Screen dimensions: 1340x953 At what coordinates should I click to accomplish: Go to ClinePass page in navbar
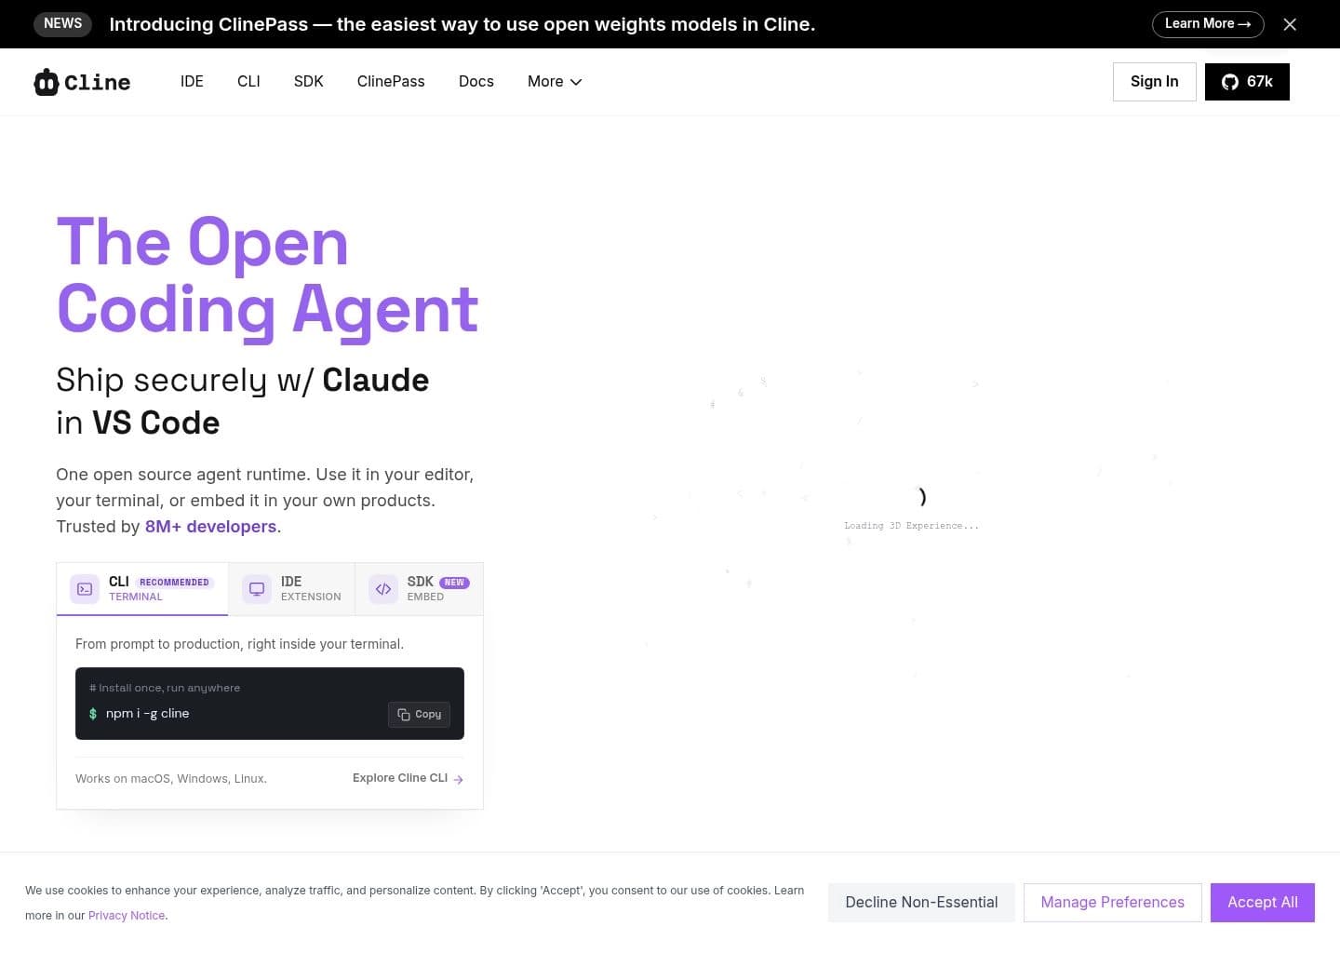[x=391, y=82]
